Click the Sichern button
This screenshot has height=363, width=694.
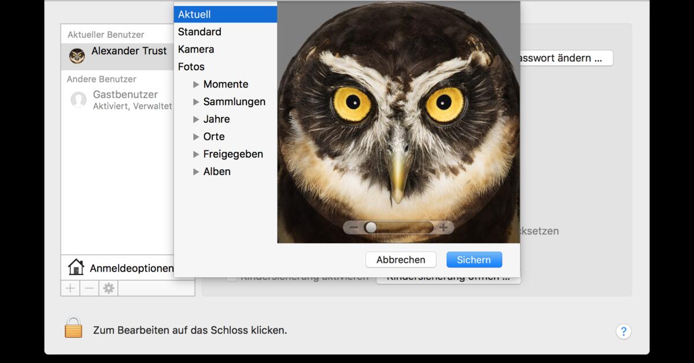coord(474,260)
